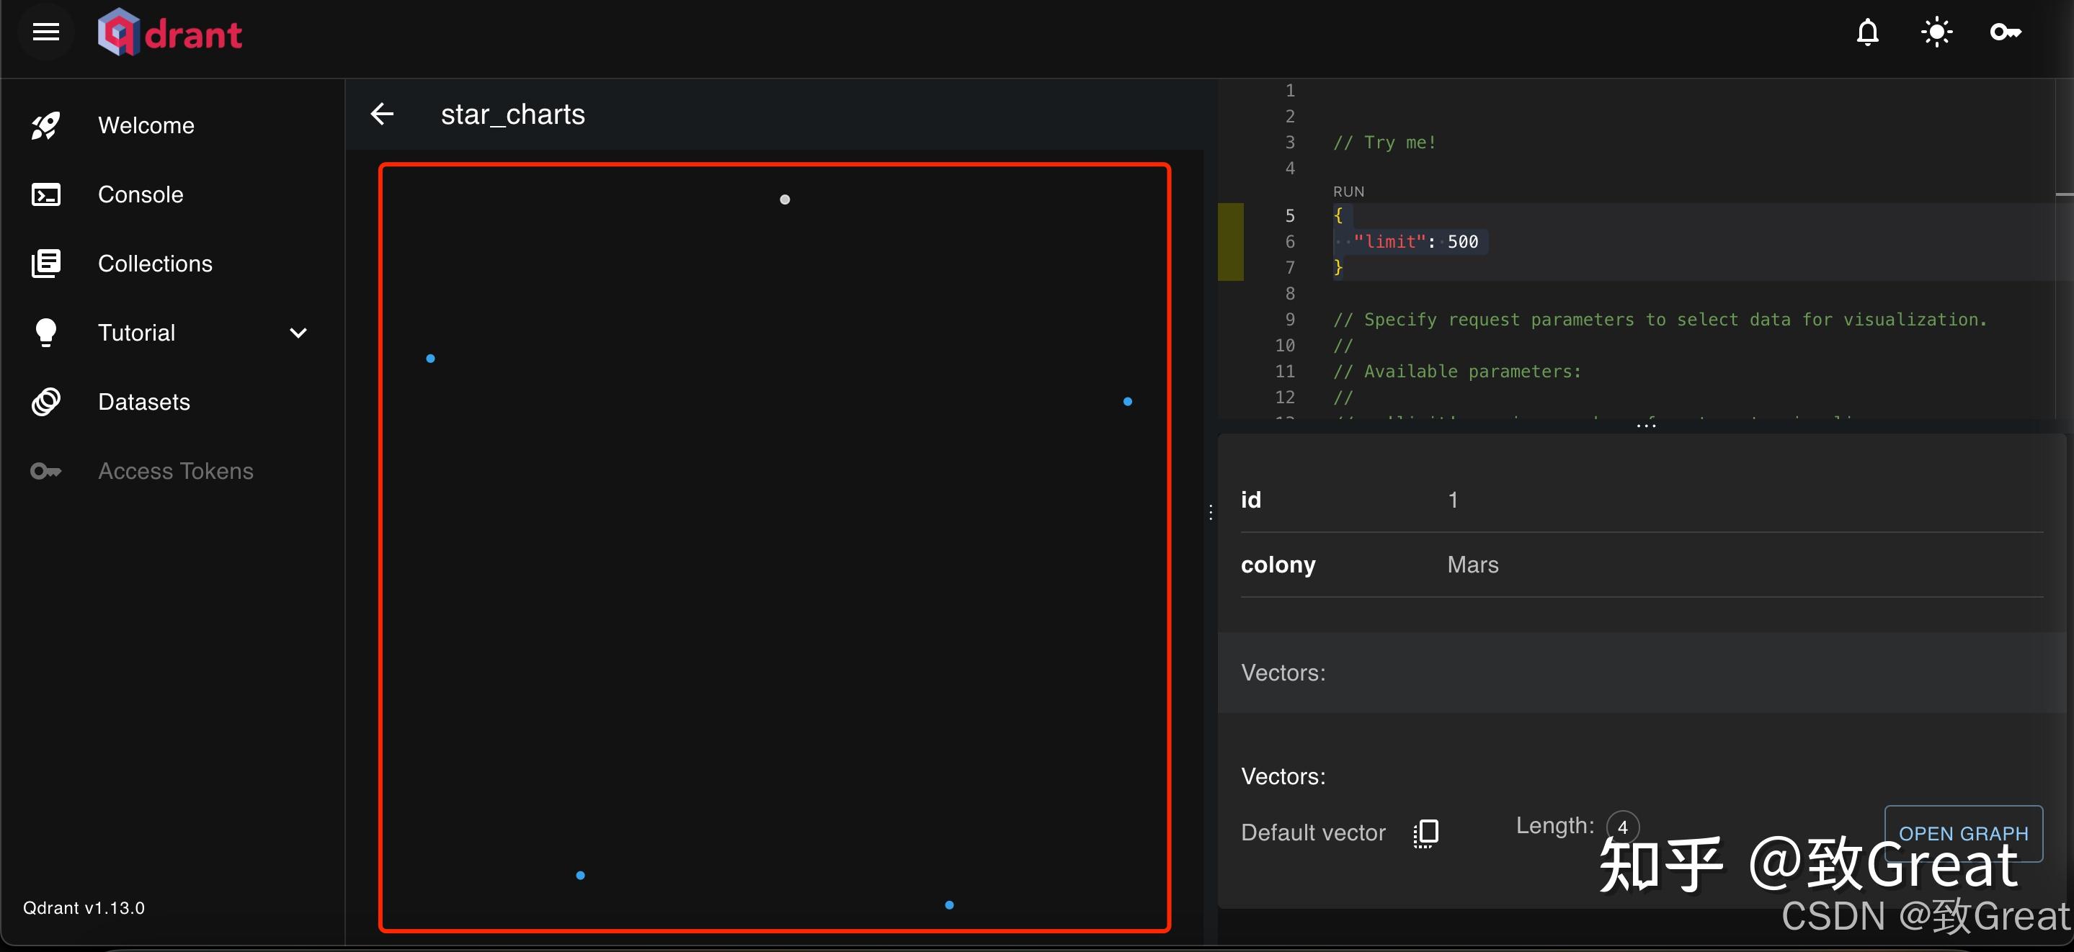Viewport: 2074px width, 952px height.
Task: Click the Console terminal icon
Action: pos(45,194)
